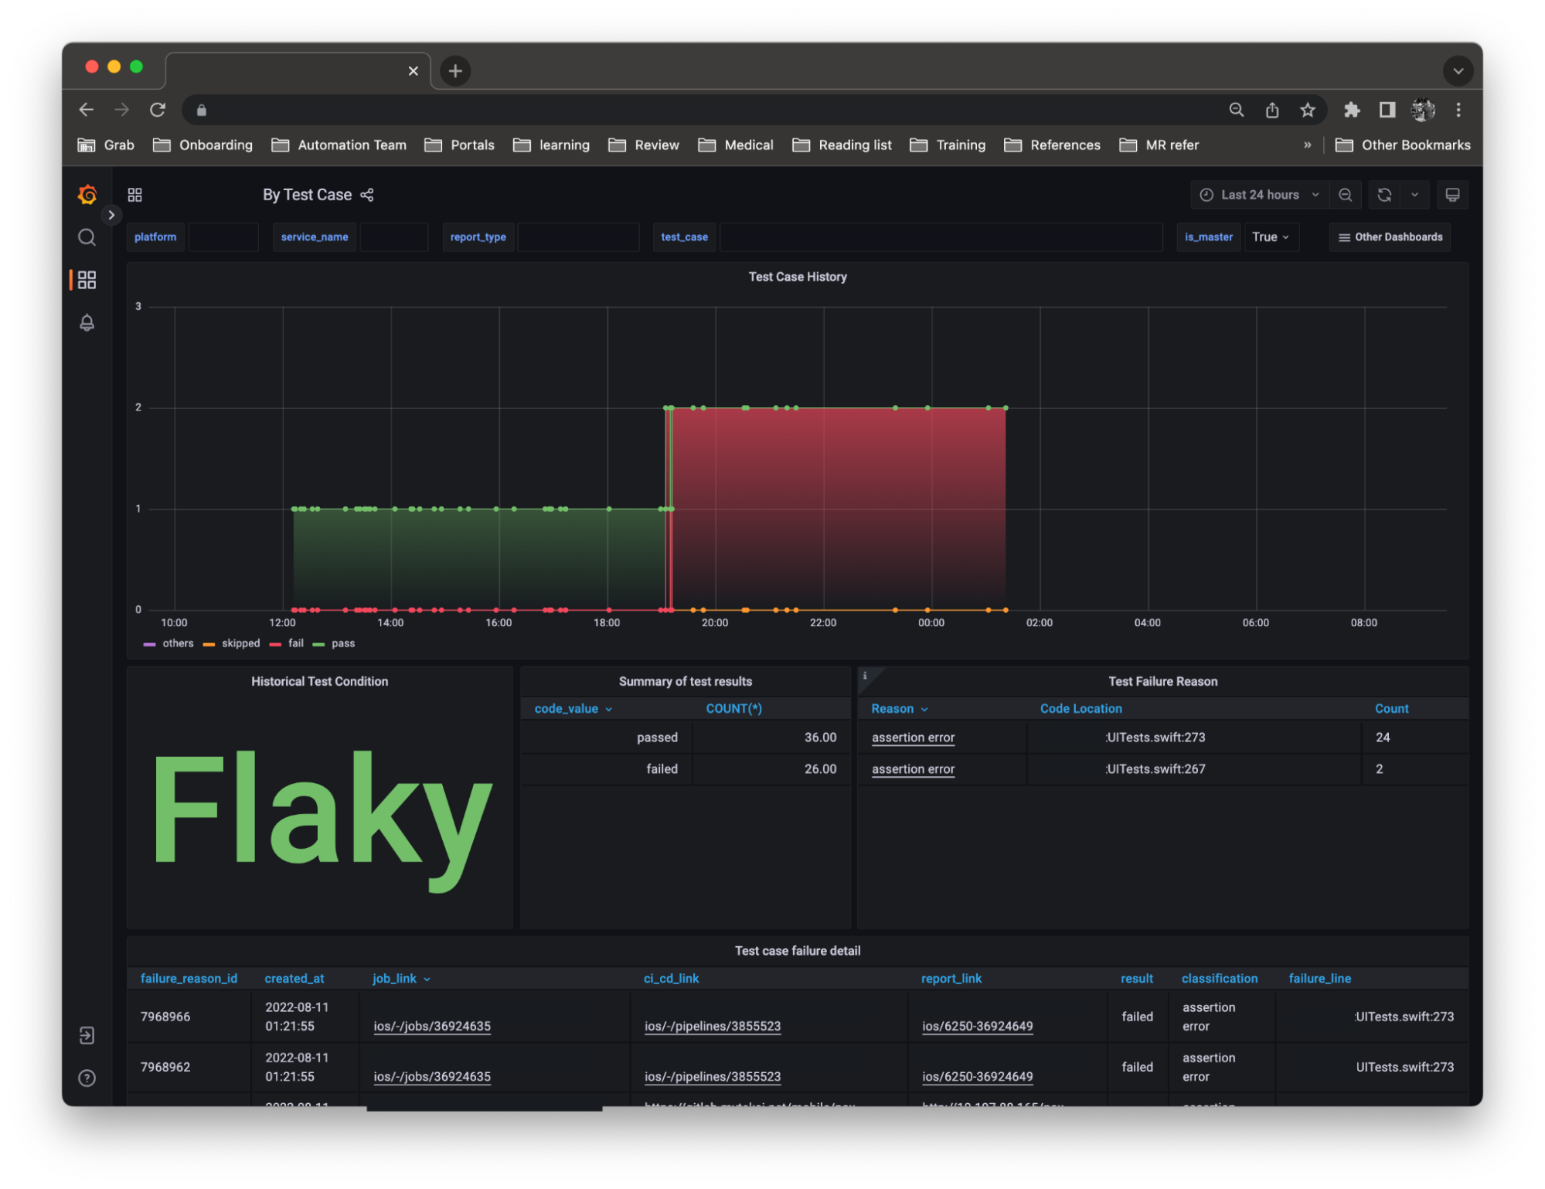Open the Dashboards icon in the sidebar

pyautogui.click(x=87, y=280)
